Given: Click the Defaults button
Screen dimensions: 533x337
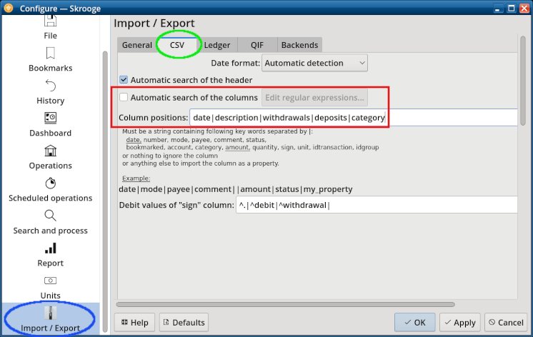Looking at the screenshot, I should [184, 323].
